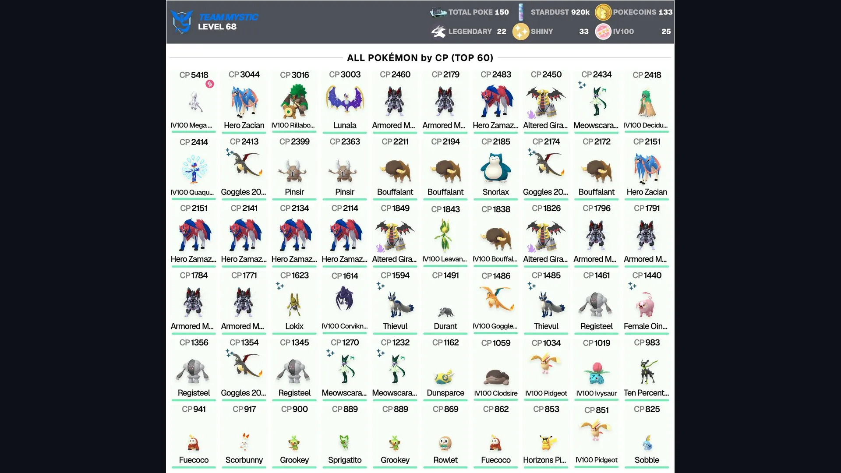
Task: Open the IV100 Clodsire sprite
Action: click(x=496, y=377)
